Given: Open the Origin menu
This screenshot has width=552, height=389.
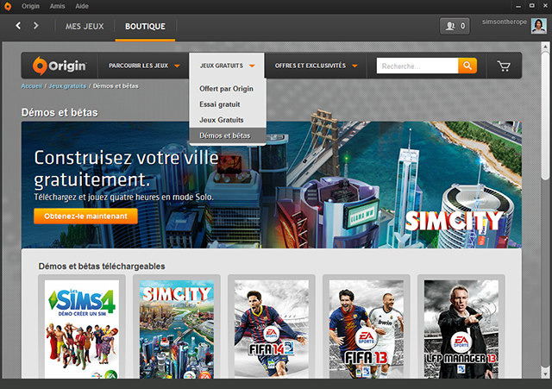Looking at the screenshot, I should [31, 6].
